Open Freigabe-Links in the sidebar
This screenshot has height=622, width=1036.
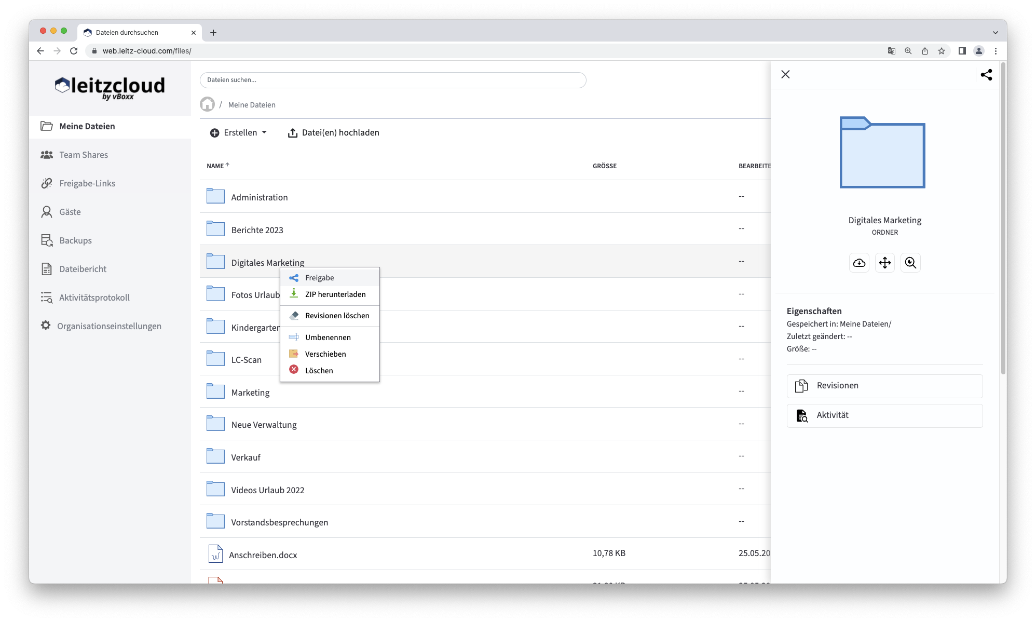click(87, 183)
